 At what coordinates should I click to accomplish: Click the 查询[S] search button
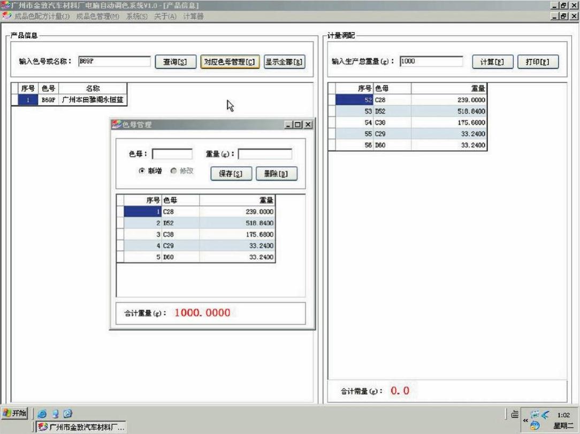pyautogui.click(x=175, y=61)
